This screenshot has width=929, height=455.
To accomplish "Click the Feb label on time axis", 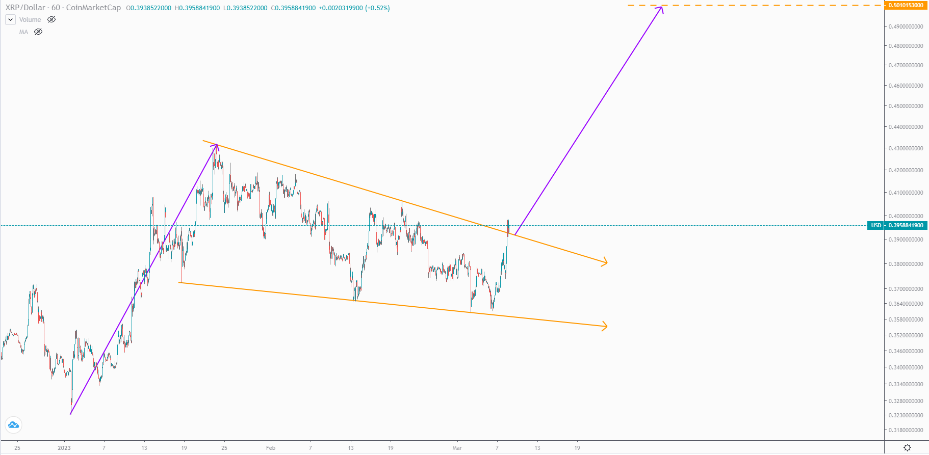I will pyautogui.click(x=271, y=448).
